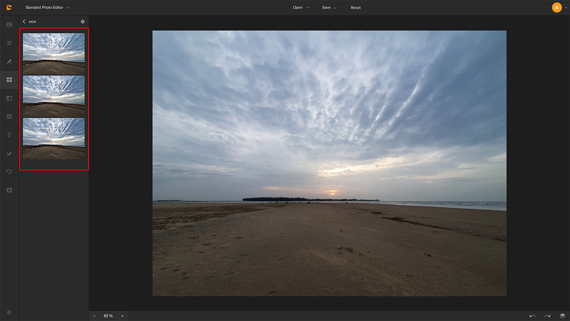Viewport: 570px width, 321px height.
Task: Open the heart Graphics icon
Action: point(9,172)
